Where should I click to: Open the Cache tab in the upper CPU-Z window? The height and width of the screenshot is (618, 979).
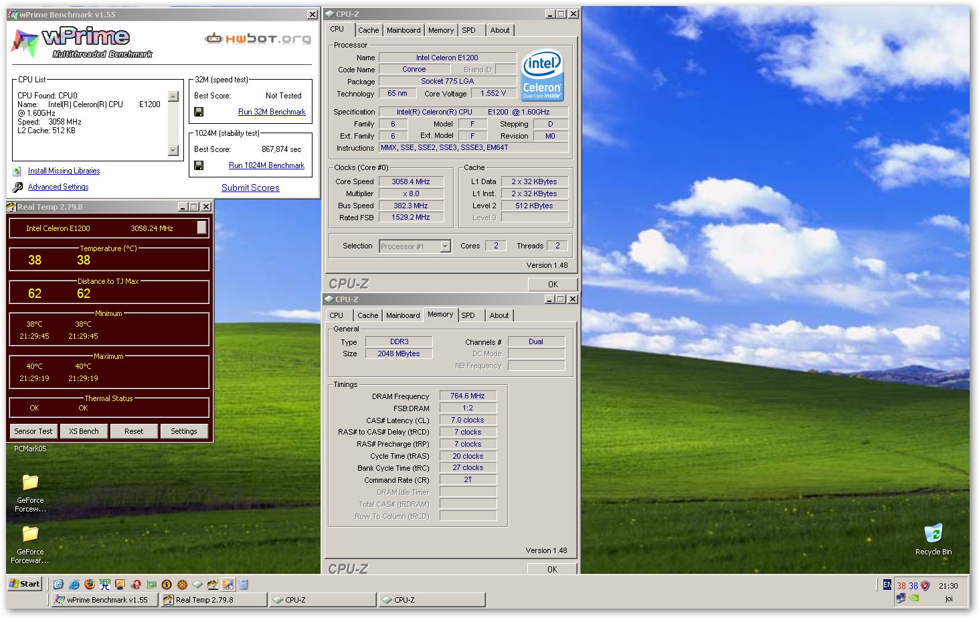tap(368, 30)
